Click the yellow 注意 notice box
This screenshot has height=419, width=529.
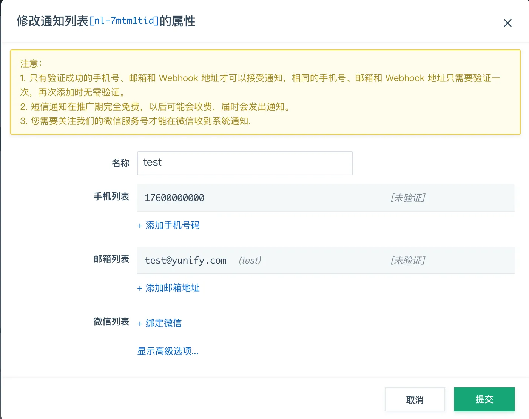[x=265, y=92]
